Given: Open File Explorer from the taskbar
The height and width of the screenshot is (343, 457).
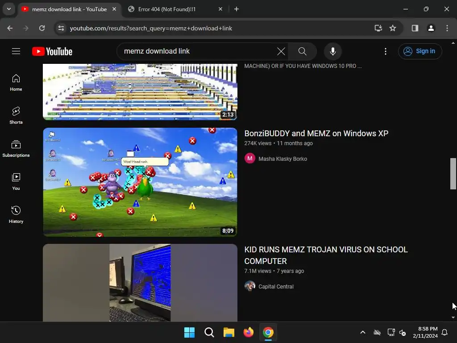Looking at the screenshot, I should (x=229, y=332).
